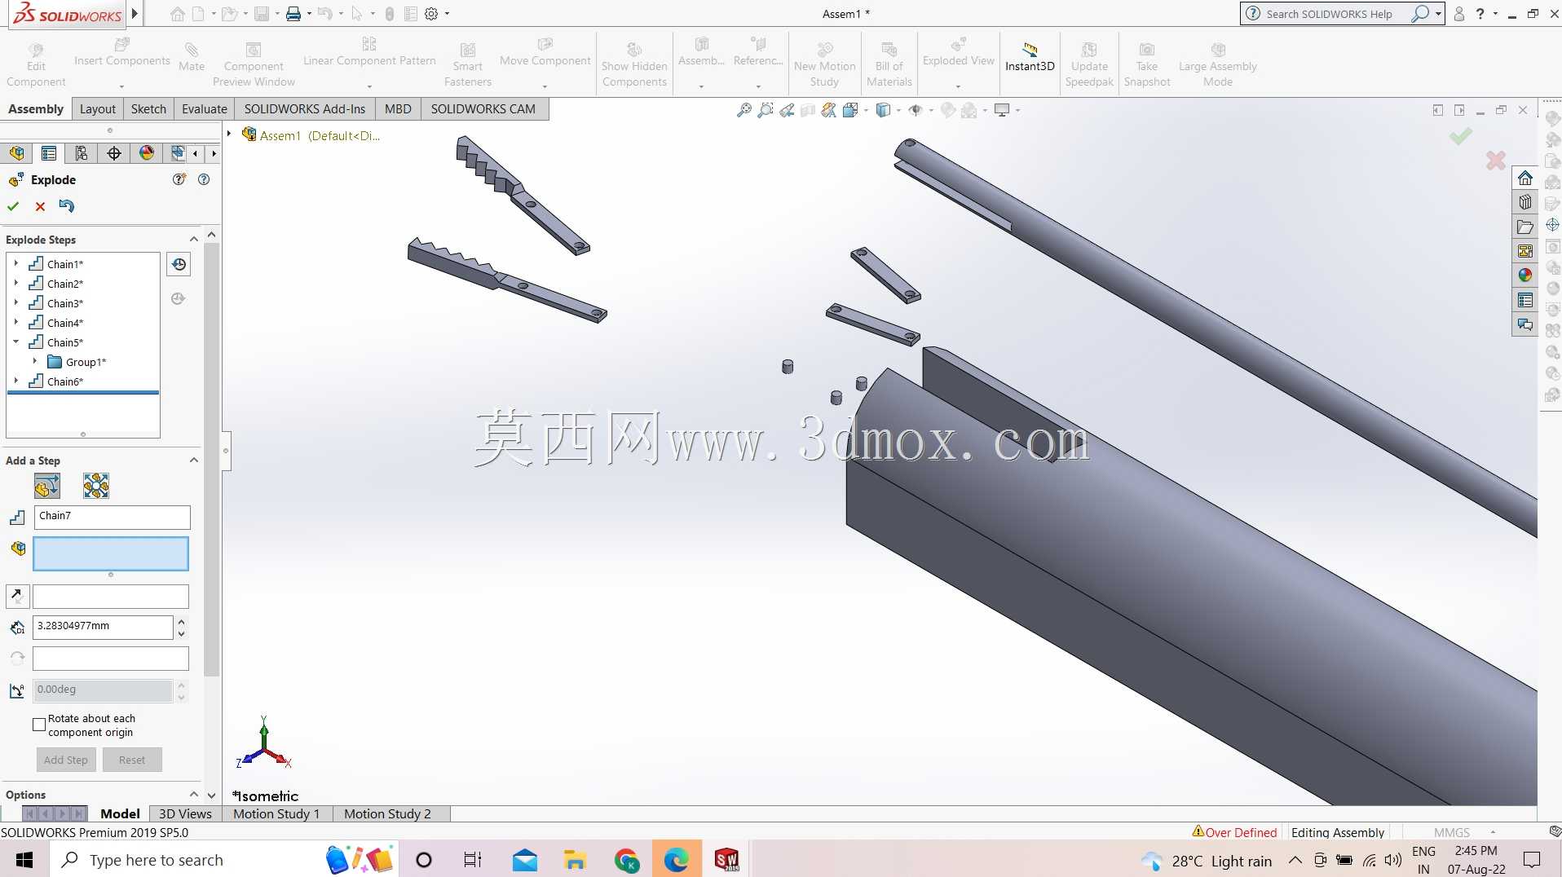Click the Chain7 step name field
This screenshot has height=877, width=1562.
click(x=113, y=517)
